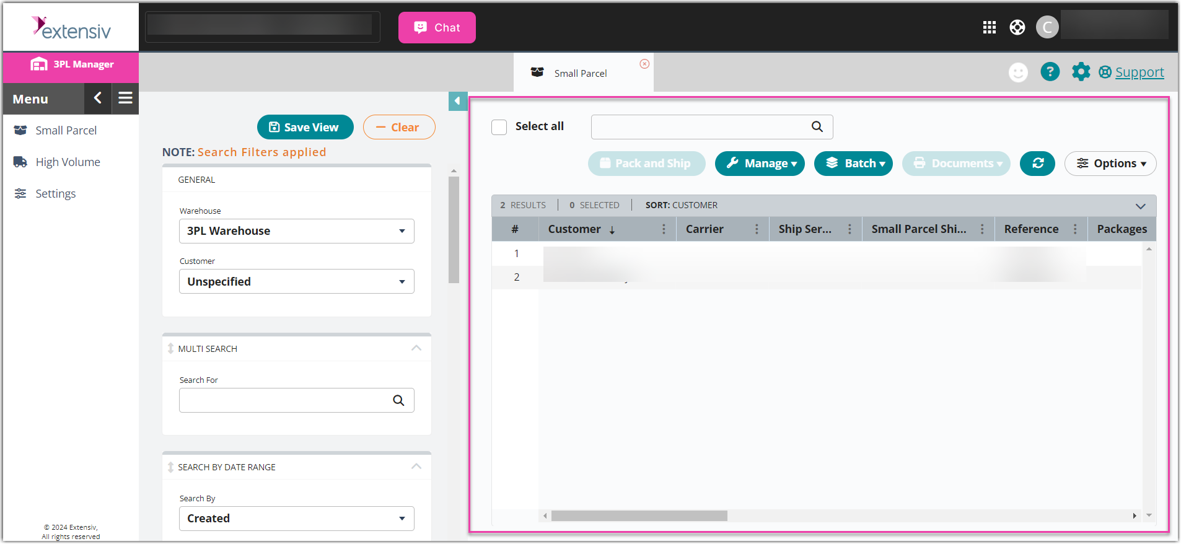Viewport: 1181px width, 544px height.
Task: Click the horizontal grid scrollbar
Action: 639,516
